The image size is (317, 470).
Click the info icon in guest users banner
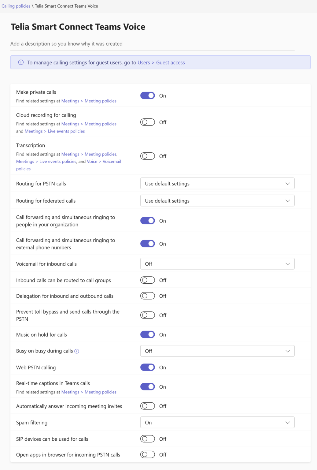(x=21, y=62)
